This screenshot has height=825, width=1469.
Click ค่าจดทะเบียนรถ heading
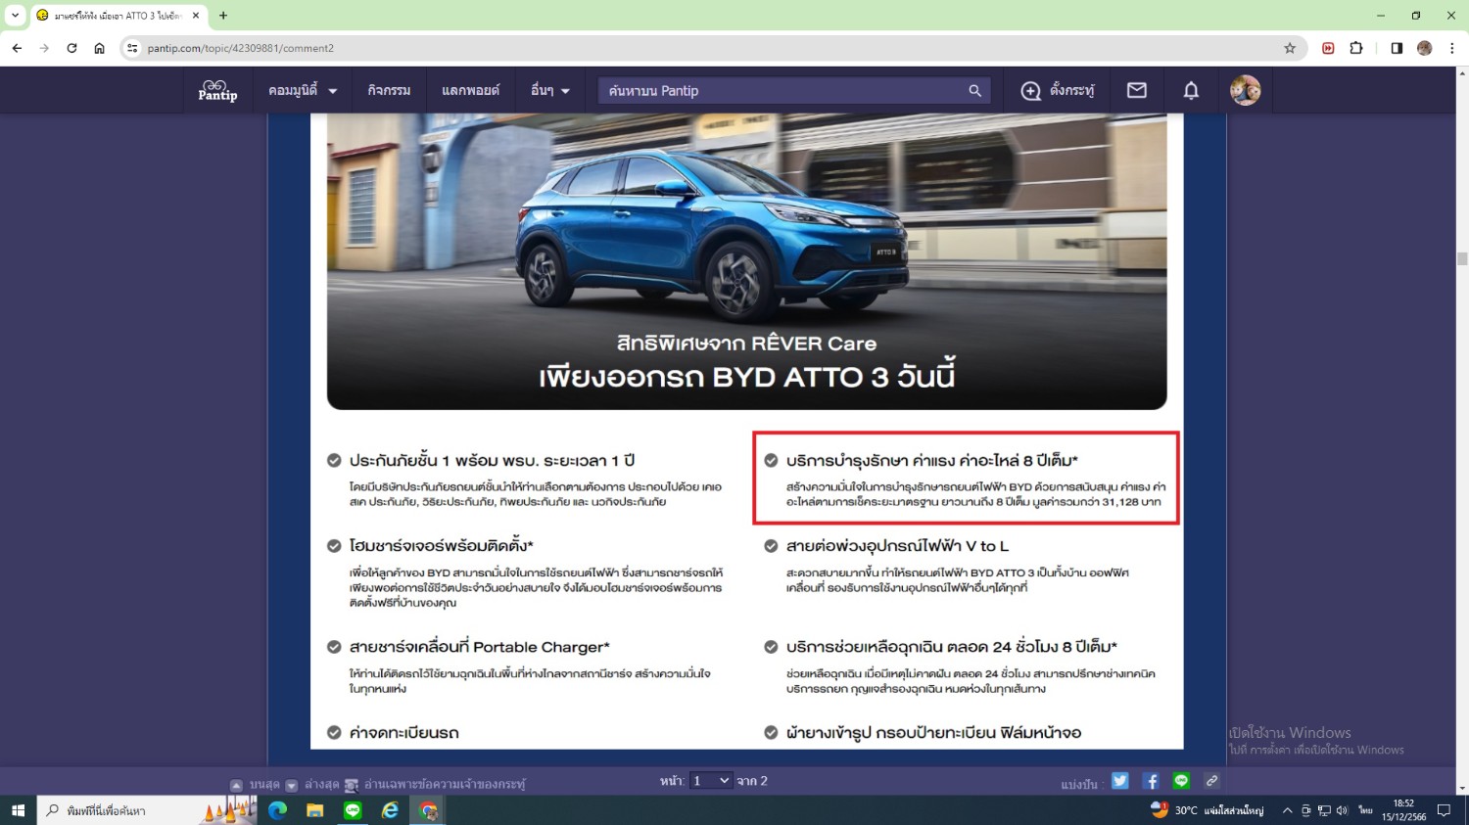404,733
